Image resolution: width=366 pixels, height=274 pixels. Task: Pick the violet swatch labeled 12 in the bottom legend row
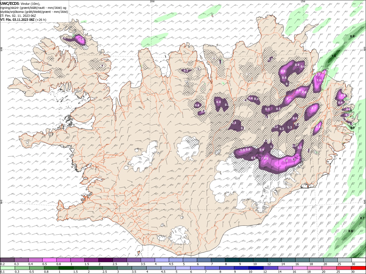(x=270, y=268)
